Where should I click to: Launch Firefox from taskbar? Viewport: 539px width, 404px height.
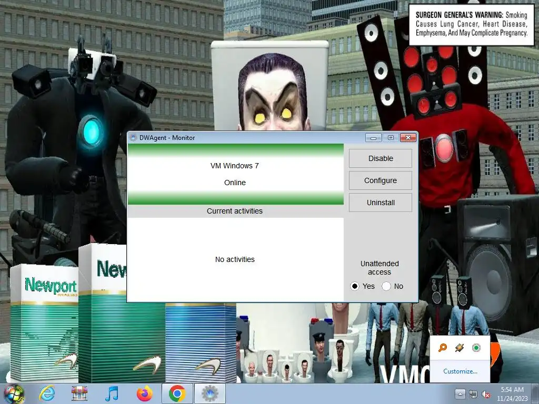tap(144, 393)
